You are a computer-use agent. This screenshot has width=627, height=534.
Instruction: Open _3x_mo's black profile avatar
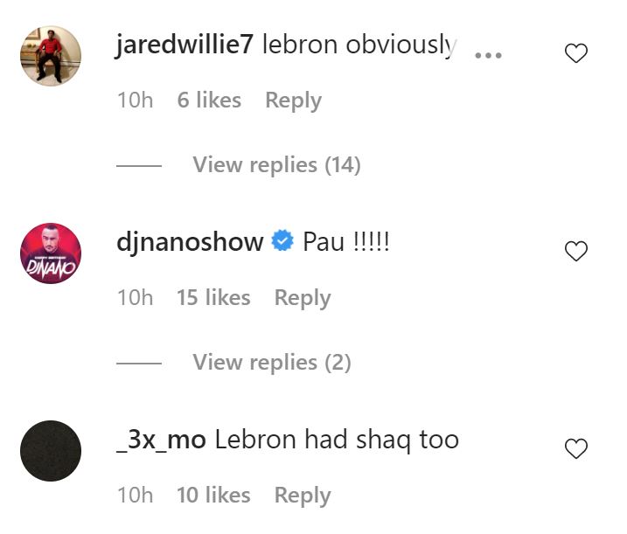pyautogui.click(x=51, y=451)
